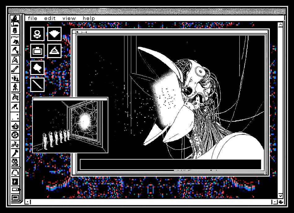Screen dimensions: 294x213
Task: Click the small horizontal rectangle sidebar icon
Action: [15, 190]
